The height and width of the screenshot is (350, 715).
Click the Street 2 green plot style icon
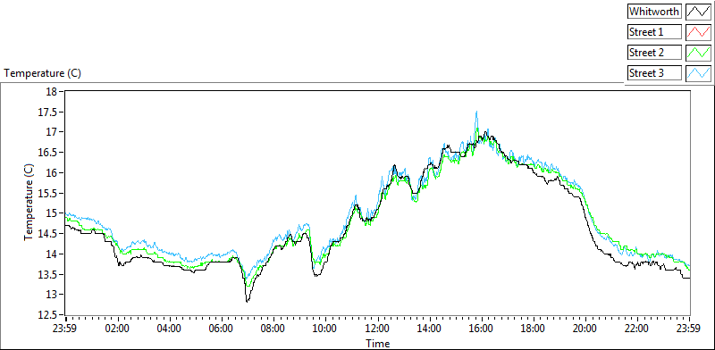coord(698,53)
